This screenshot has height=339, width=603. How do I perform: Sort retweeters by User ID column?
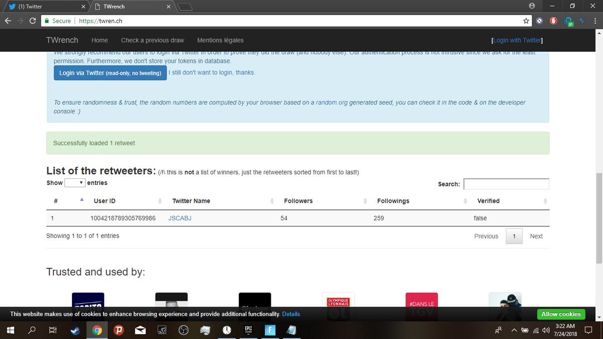[x=126, y=201]
